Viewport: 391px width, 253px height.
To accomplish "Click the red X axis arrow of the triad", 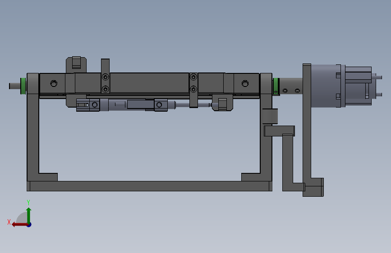I will 19,225.
